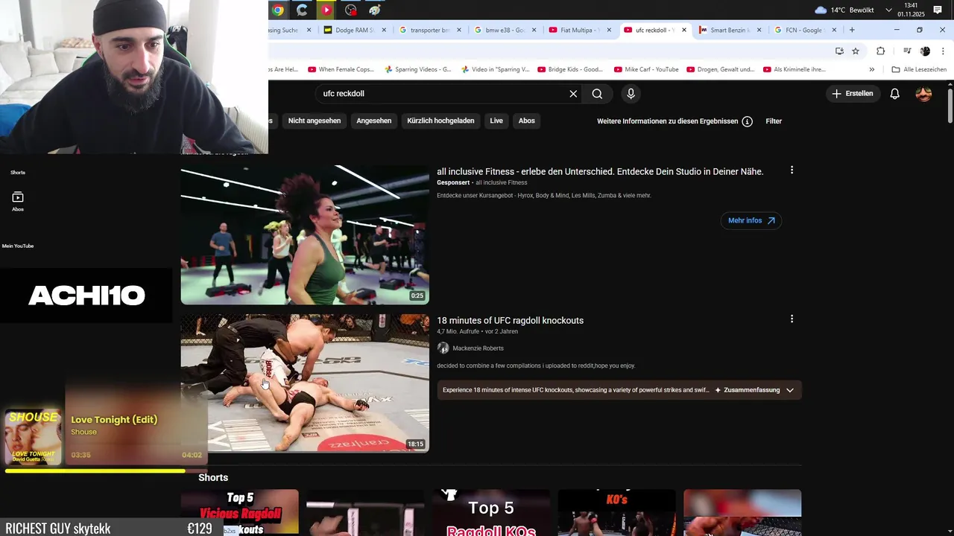The image size is (954, 536).
Task: Switch to the Fiat Multipa tab
Action: tap(580, 30)
